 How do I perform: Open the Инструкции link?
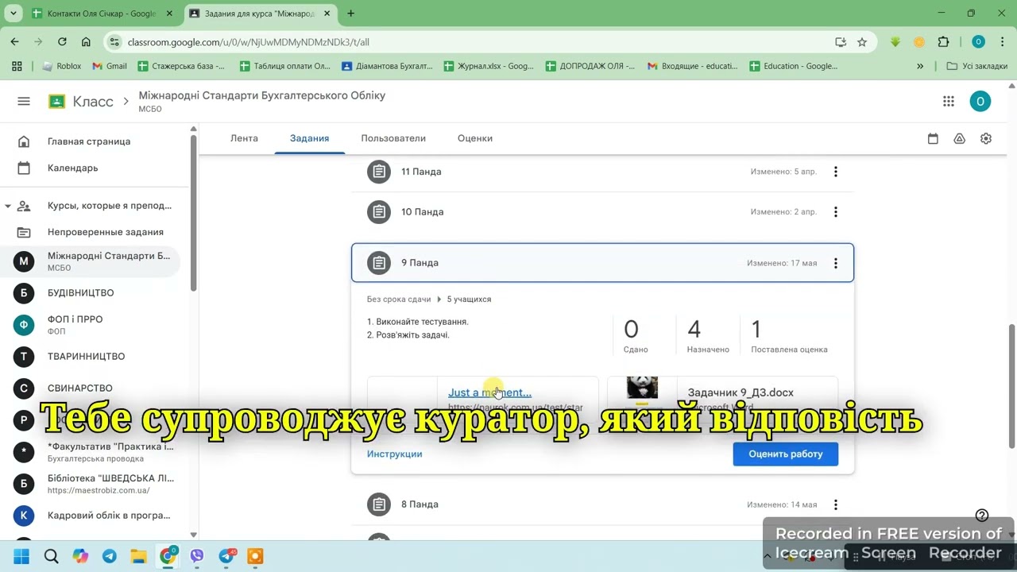tap(394, 454)
